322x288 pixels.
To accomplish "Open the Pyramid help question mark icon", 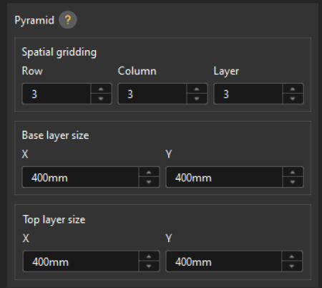I will [x=68, y=20].
